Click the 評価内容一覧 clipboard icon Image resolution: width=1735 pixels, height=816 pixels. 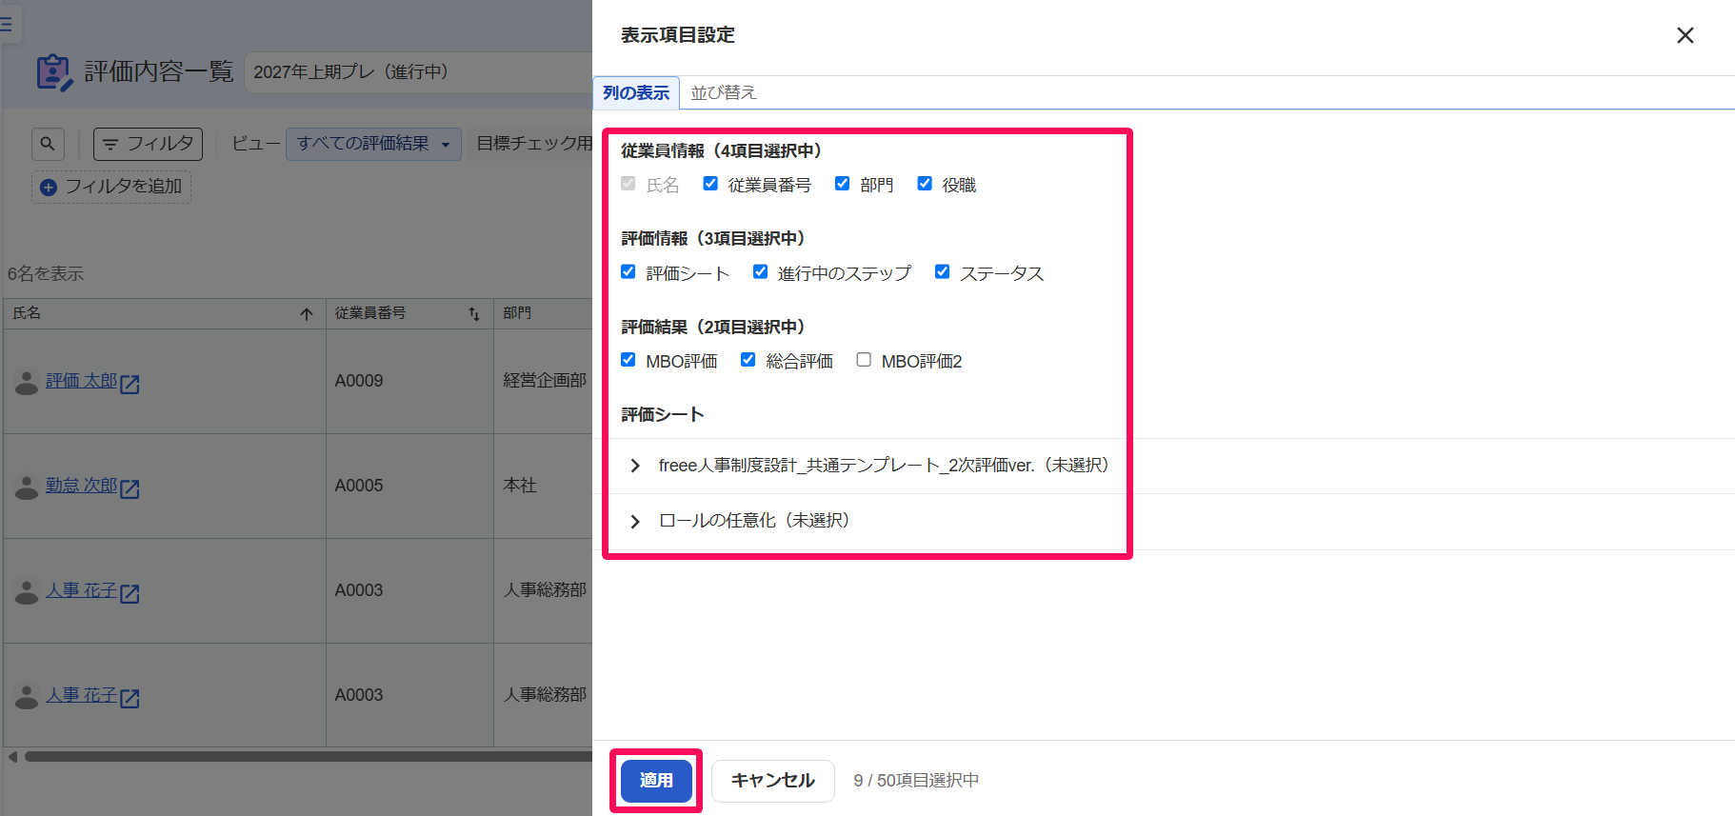click(54, 72)
